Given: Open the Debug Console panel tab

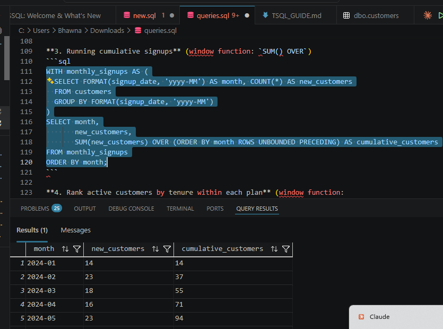Looking at the screenshot, I should pos(131,209).
